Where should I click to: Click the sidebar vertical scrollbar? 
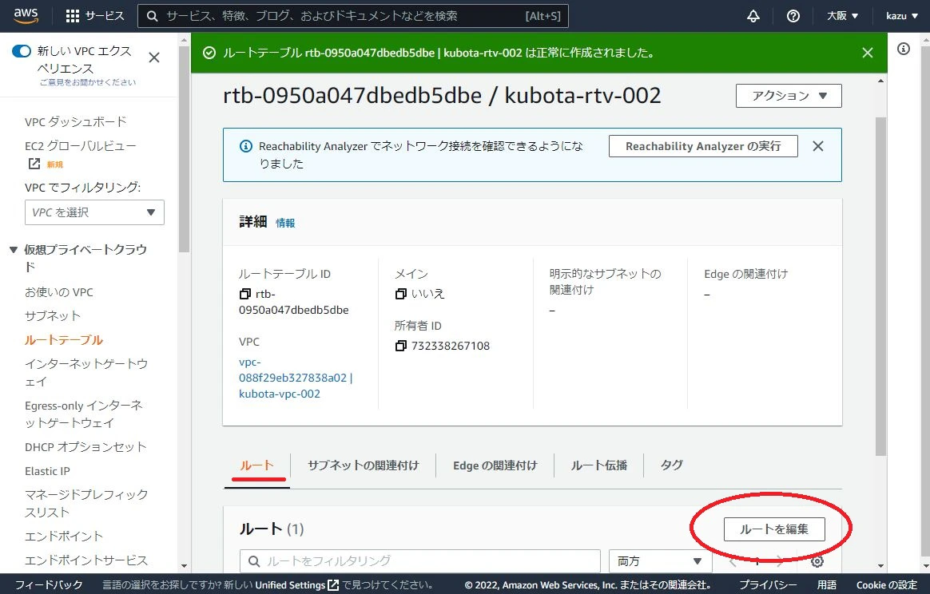pyautogui.click(x=184, y=148)
